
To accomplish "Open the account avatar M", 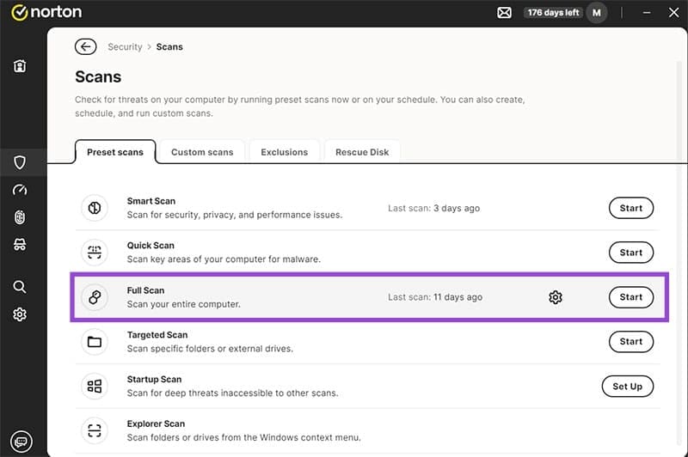I will click(596, 13).
